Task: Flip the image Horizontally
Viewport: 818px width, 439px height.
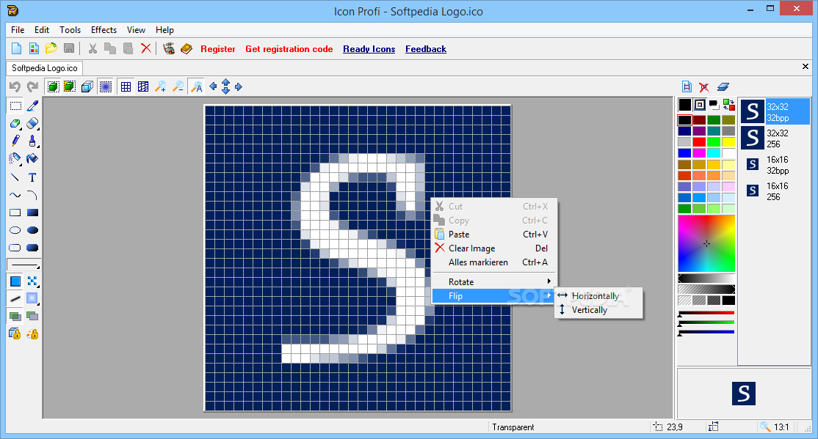Action: coord(599,296)
